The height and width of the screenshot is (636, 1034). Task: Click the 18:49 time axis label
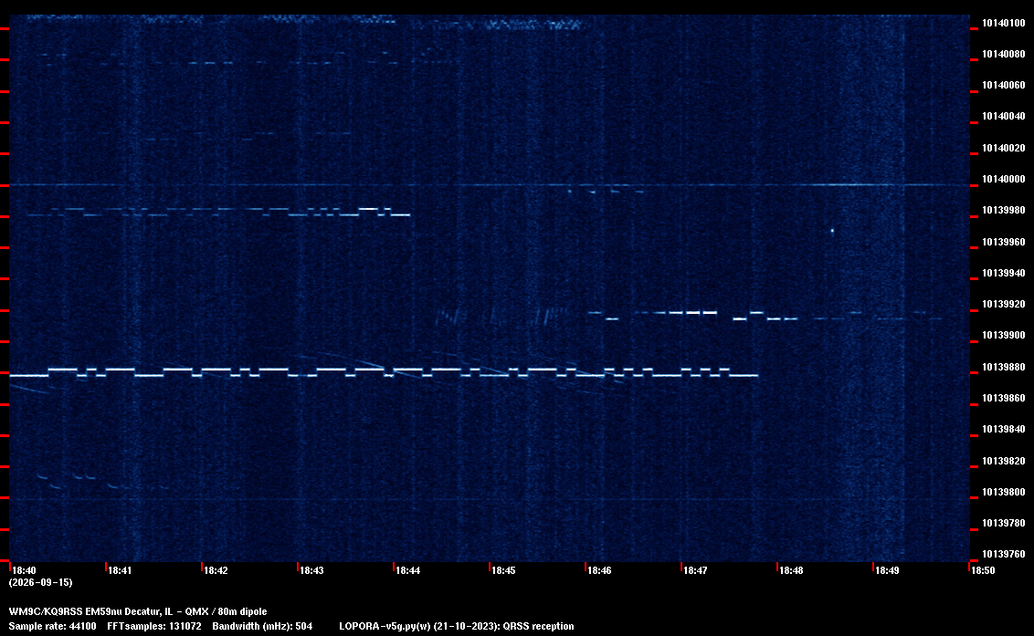coord(887,570)
